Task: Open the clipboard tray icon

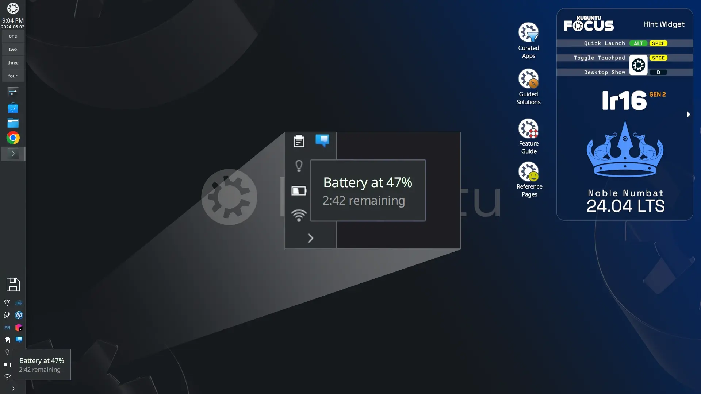Action: pyautogui.click(x=7, y=340)
